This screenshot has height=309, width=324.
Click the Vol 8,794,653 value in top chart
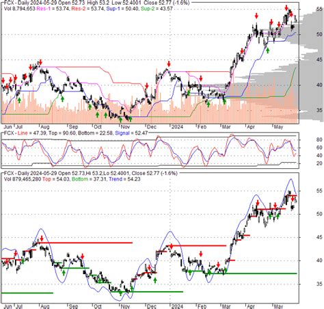(20, 9)
